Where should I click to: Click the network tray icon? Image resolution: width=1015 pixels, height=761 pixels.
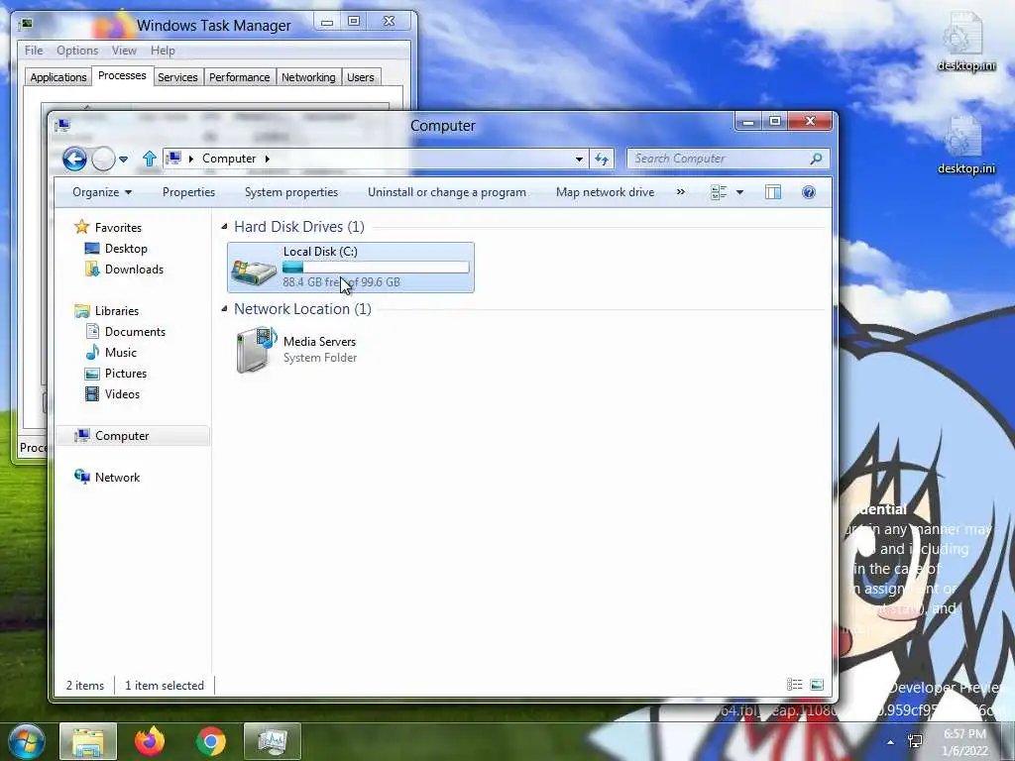pos(915,741)
